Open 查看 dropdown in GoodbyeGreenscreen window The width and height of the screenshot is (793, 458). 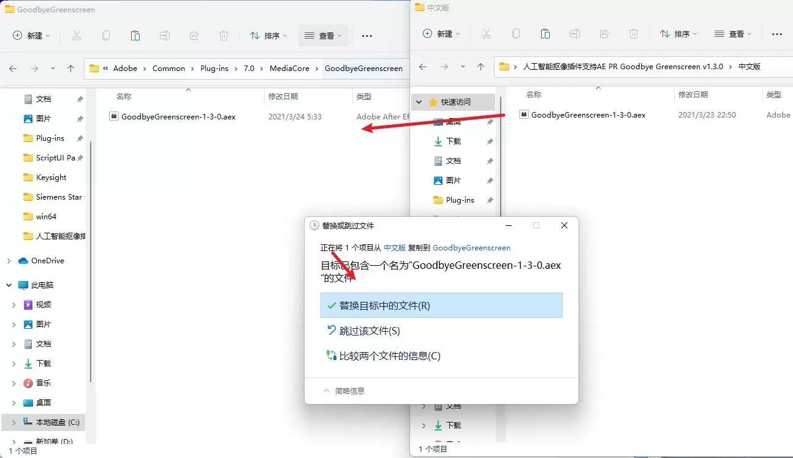pos(324,36)
